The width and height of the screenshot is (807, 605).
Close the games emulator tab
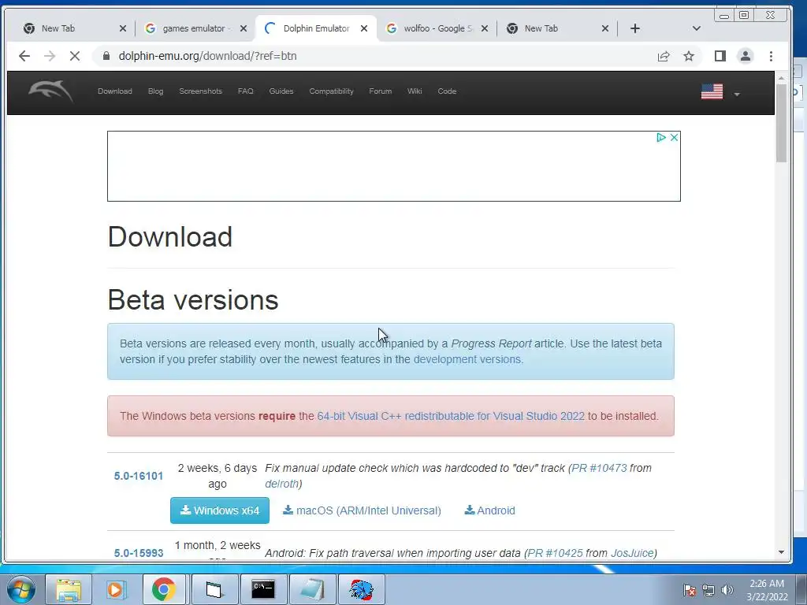coord(244,28)
